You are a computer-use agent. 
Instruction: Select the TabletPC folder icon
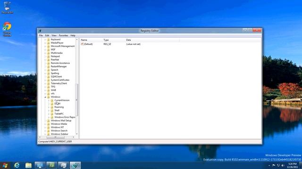(x=52, y=114)
